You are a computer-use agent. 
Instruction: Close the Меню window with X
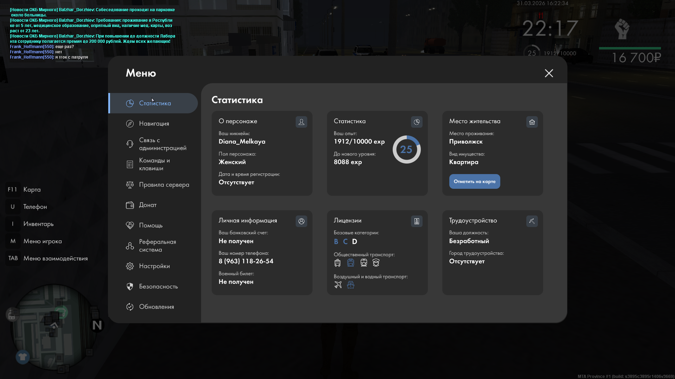pos(549,73)
